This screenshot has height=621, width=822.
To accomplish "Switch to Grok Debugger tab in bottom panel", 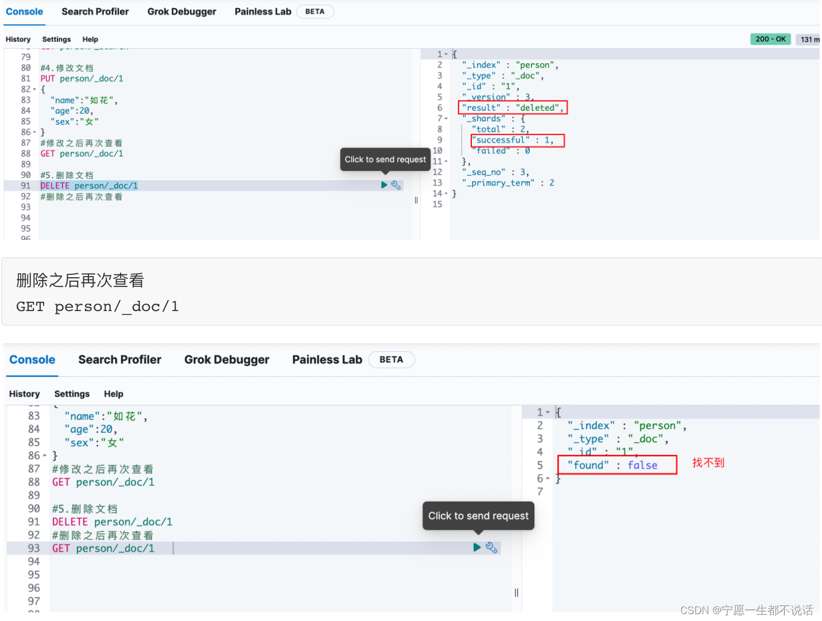I will click(227, 360).
